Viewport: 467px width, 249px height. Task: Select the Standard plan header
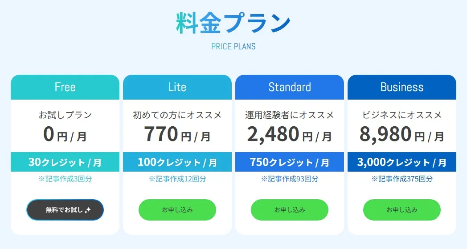point(290,87)
